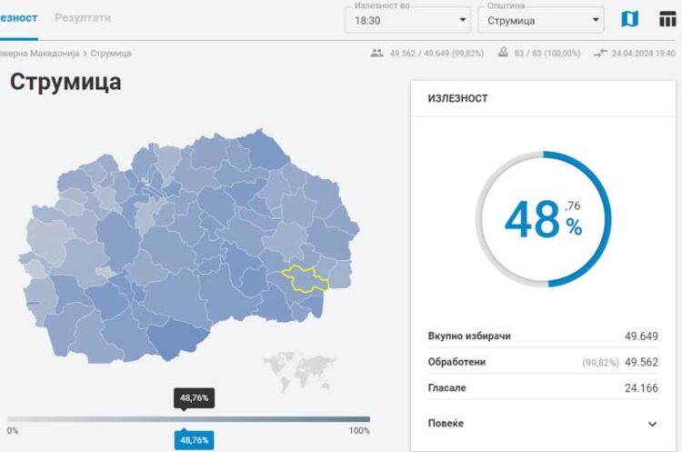Viewport: 682px width, 452px height.
Task: Click the turnout gradient scale bar
Action: point(189,419)
